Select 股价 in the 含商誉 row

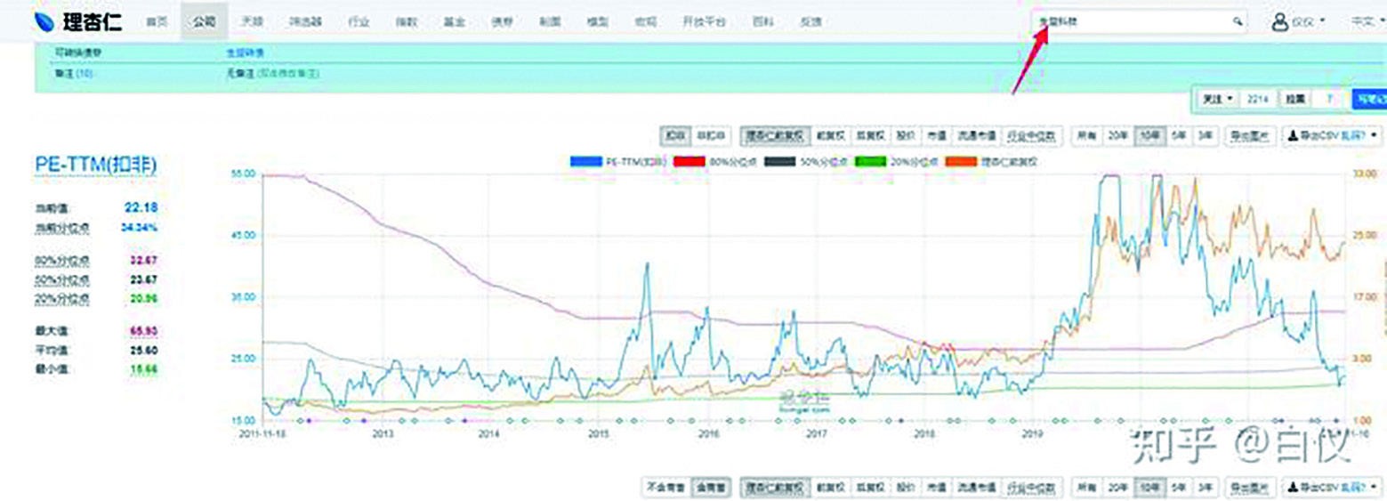coord(906,488)
